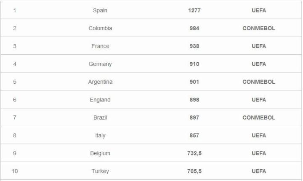The image size is (303, 181).
Task: Click on France in the table
Action: coord(100,46)
